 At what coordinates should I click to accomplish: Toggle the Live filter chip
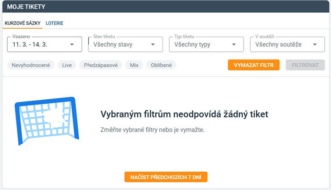[x=67, y=65]
